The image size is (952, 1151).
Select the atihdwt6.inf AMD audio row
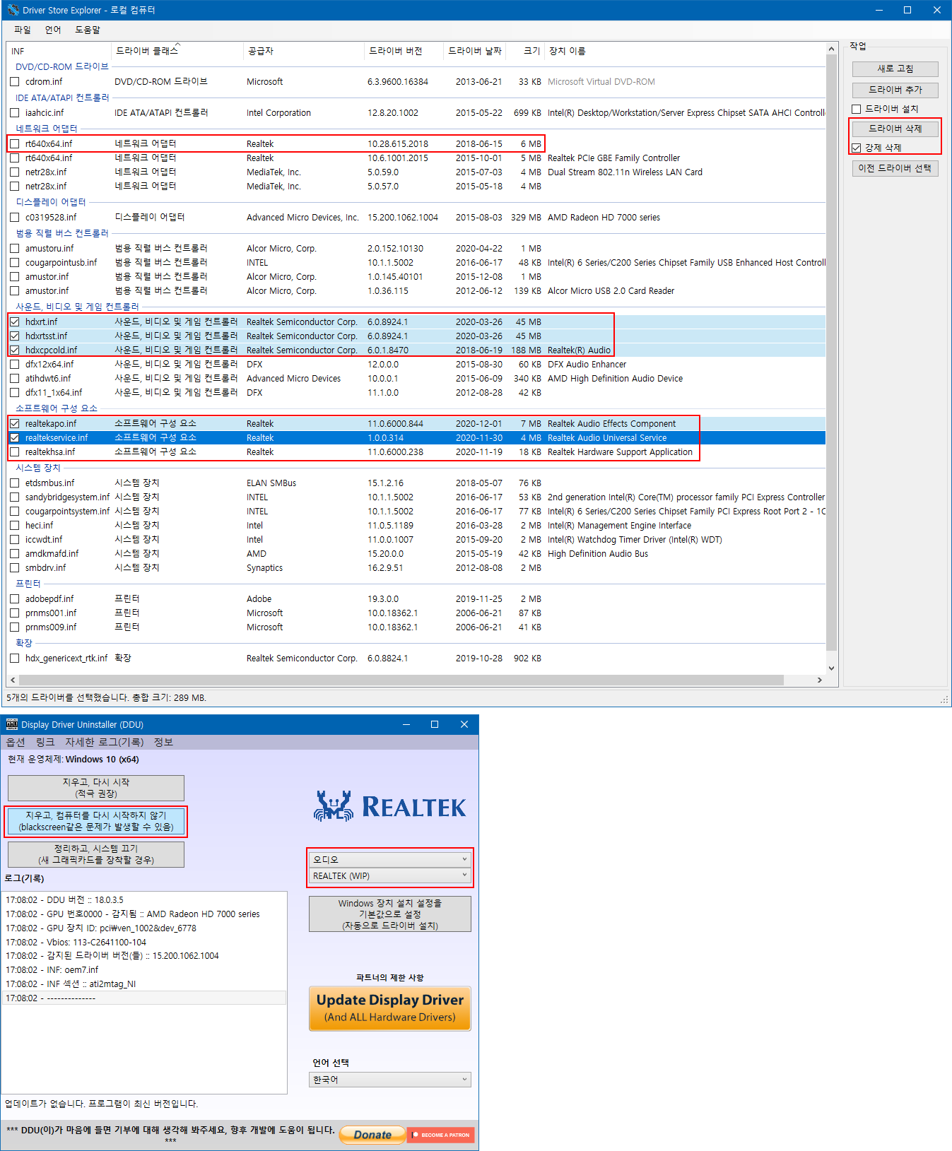(417, 379)
